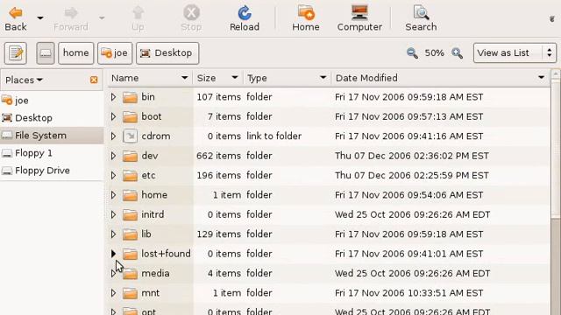Click the toolbar overflow arrow at far right
The height and width of the screenshot is (315, 561).
click(552, 18)
